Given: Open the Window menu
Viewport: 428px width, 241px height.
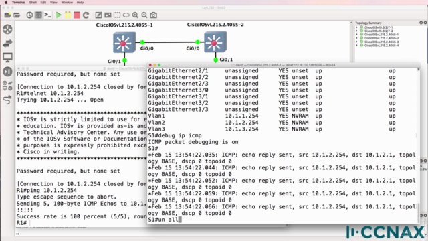Looking at the screenshot, I should click(x=67, y=3).
